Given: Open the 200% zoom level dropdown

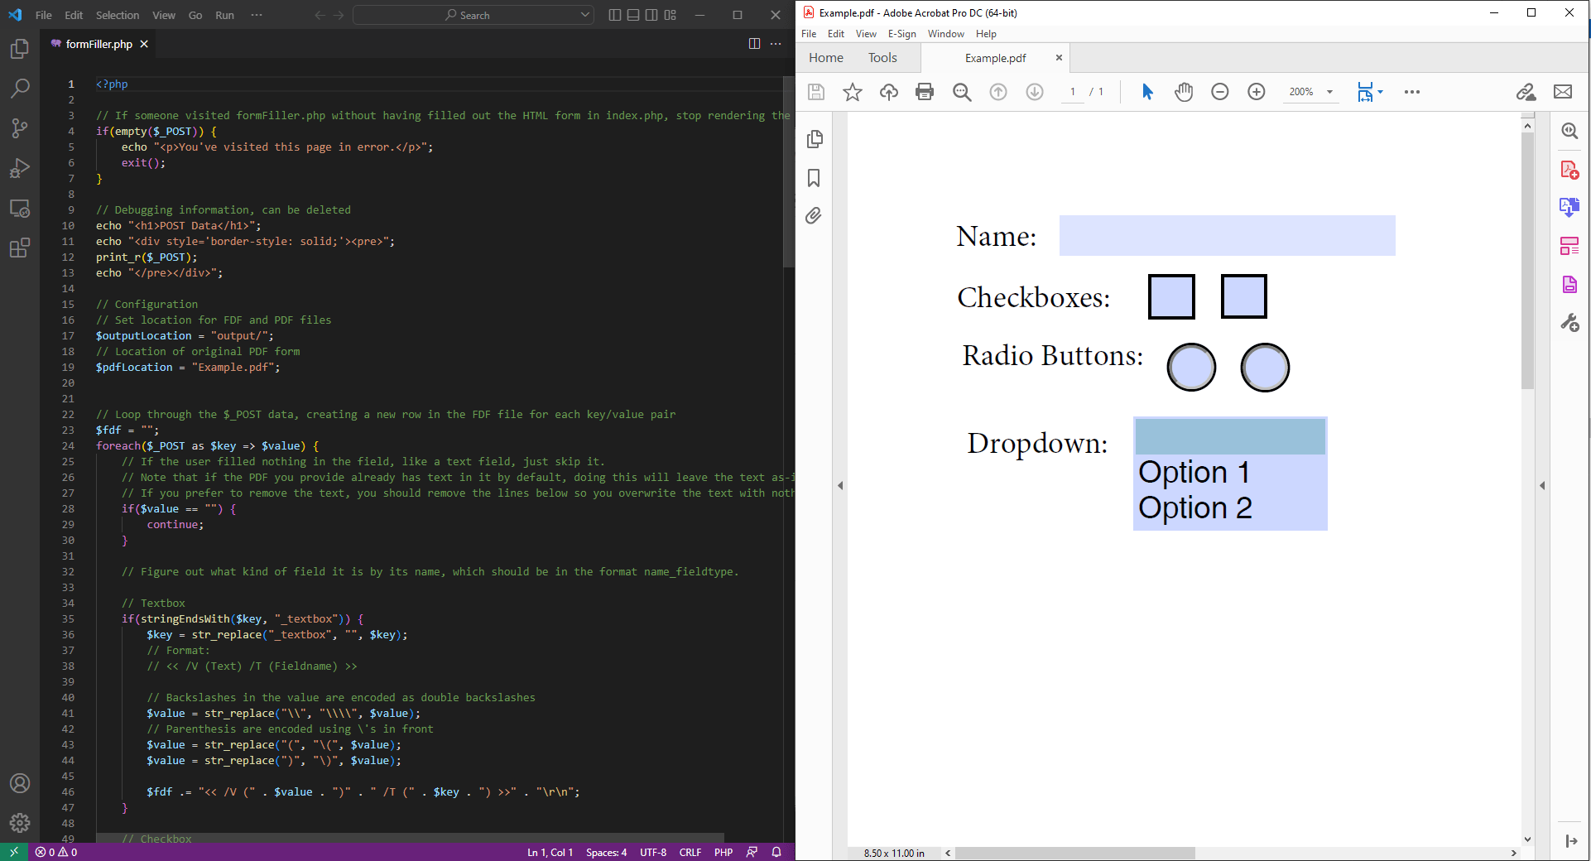Looking at the screenshot, I should [x=1329, y=92].
